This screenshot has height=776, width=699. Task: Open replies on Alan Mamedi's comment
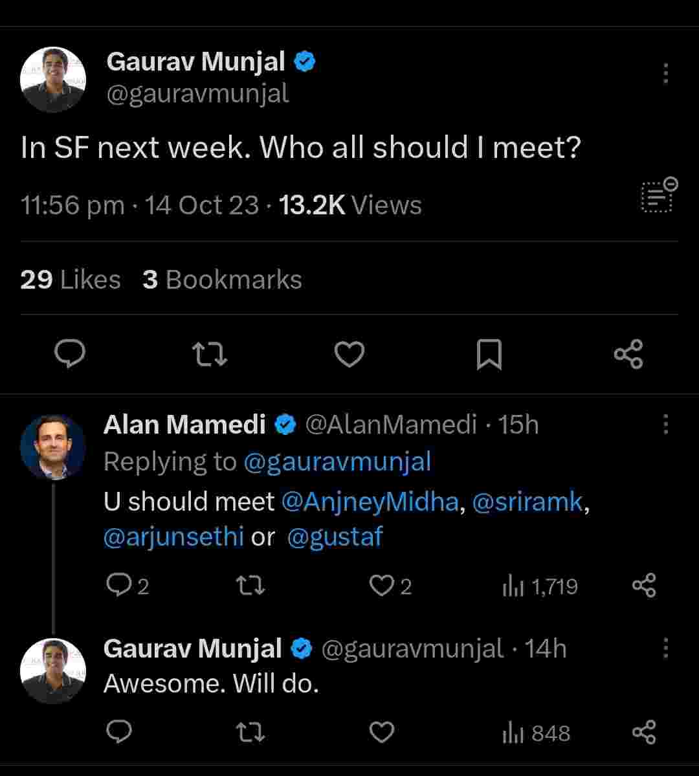[118, 586]
